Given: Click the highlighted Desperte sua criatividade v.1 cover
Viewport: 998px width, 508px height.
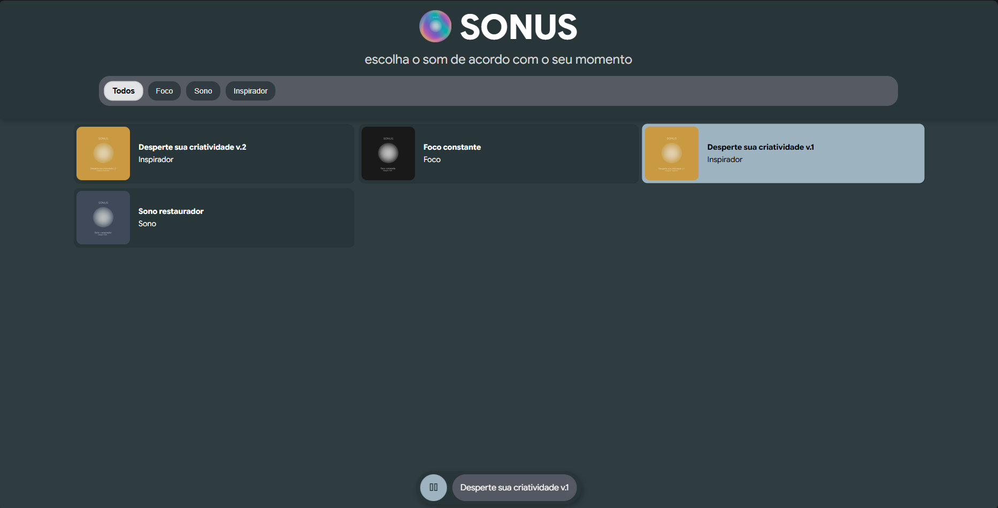Looking at the screenshot, I should (672, 153).
